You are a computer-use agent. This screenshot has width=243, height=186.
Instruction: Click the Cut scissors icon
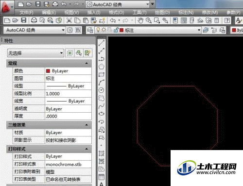pyautogui.click(x=69, y=20)
